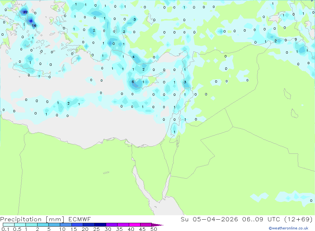Click the '45' legend scale label
Screen dimensions: 315x231
[142, 229]
